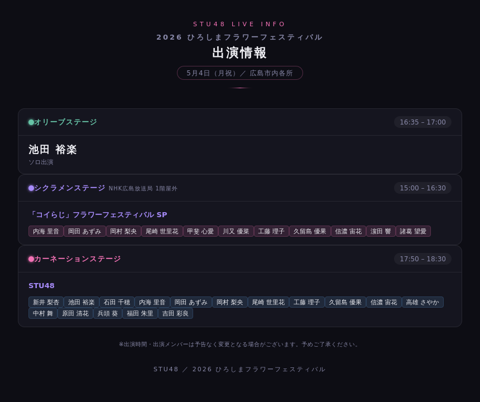The width and height of the screenshot is (480, 402).
Task: Select the 諸葛 望愛 member tag
Action: [x=413, y=231]
